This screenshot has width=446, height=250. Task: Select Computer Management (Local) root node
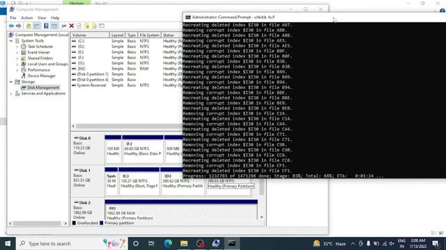42,35
